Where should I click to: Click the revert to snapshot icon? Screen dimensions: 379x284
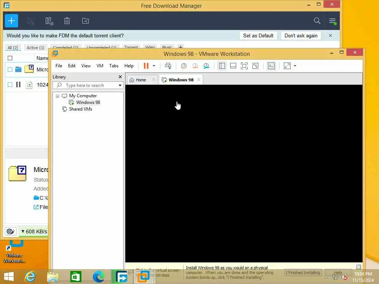pos(195,66)
